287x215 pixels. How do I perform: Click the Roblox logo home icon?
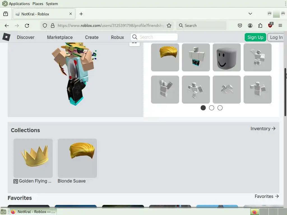click(x=6, y=37)
